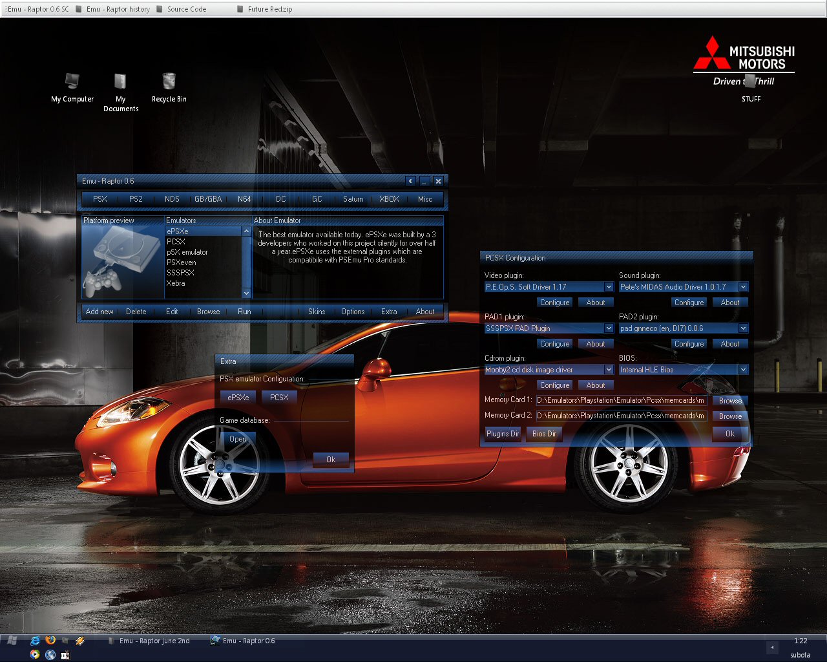Viewport: 827px width, 662px height.
Task: Select PSXeven in the Emulators list
Action: (x=204, y=262)
